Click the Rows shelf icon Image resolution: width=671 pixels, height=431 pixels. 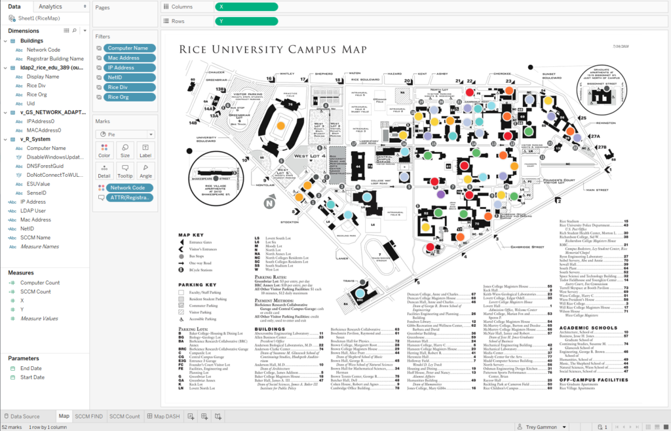click(166, 21)
